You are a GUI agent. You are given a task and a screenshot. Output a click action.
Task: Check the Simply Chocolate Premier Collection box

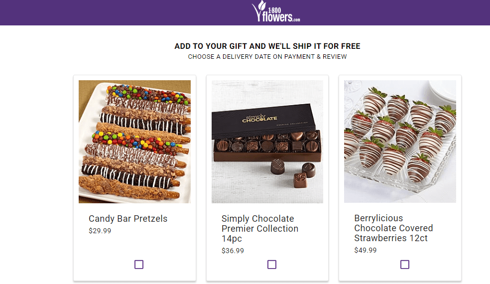click(272, 265)
